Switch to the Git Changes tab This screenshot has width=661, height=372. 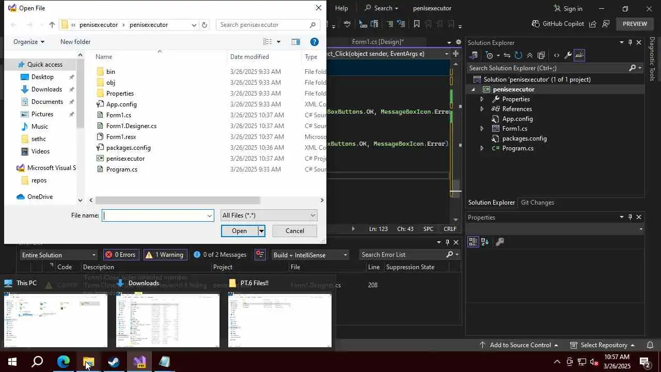coord(537,203)
